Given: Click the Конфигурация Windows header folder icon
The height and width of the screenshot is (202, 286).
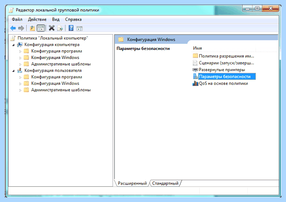Looking at the screenshot, I should (121, 39).
